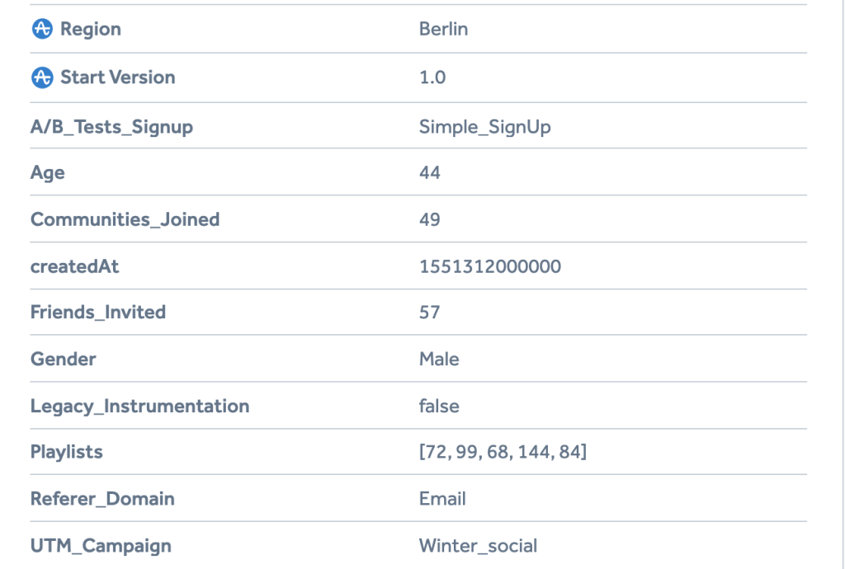Select the Region property label
The image size is (845, 569).
tap(91, 29)
